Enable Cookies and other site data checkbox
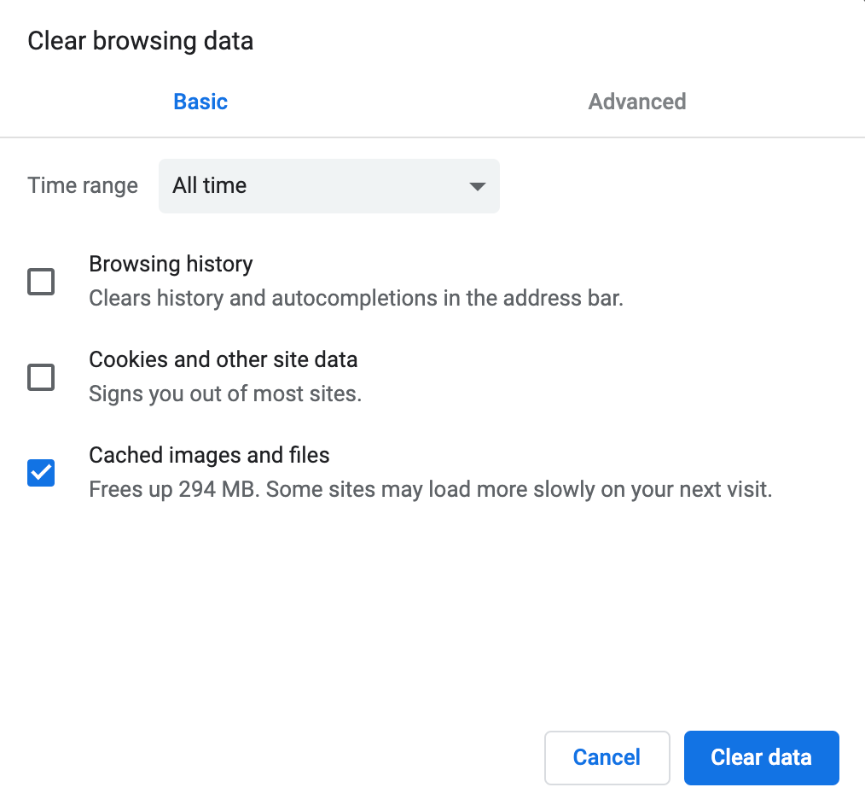 pyautogui.click(x=41, y=377)
